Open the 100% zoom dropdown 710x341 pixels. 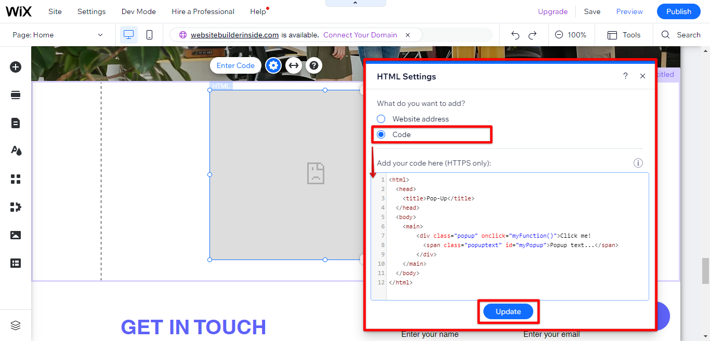tap(571, 35)
